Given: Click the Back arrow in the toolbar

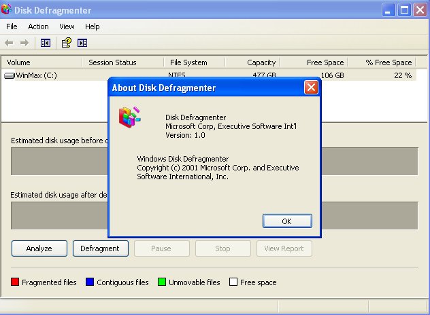Looking at the screenshot, I should tap(9, 43).
